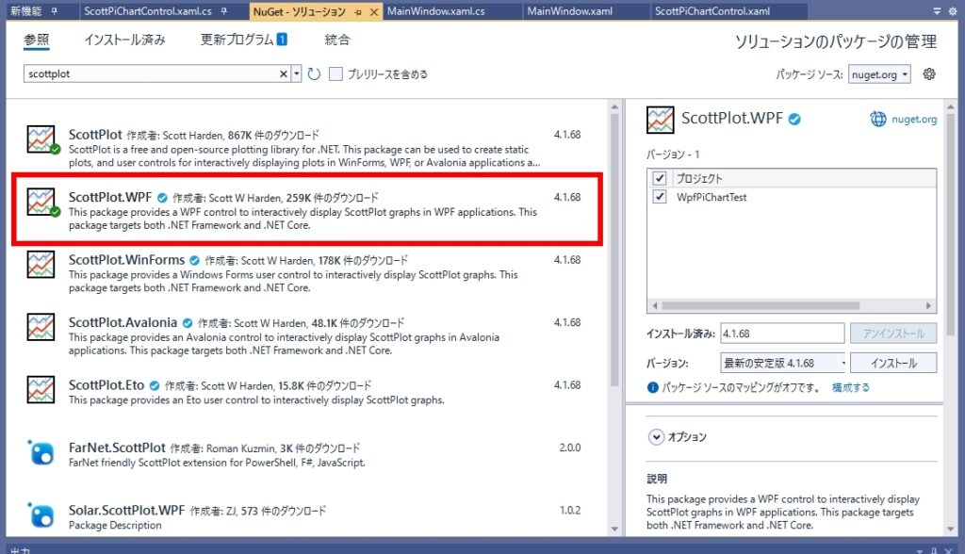This screenshot has width=965, height=554.
Task: Toggle the プロジェクト select-all checkbox
Action: pos(660,178)
